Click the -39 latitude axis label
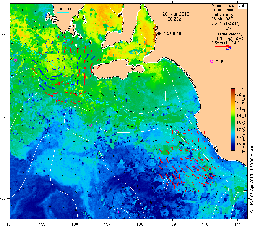 pos(3,198)
